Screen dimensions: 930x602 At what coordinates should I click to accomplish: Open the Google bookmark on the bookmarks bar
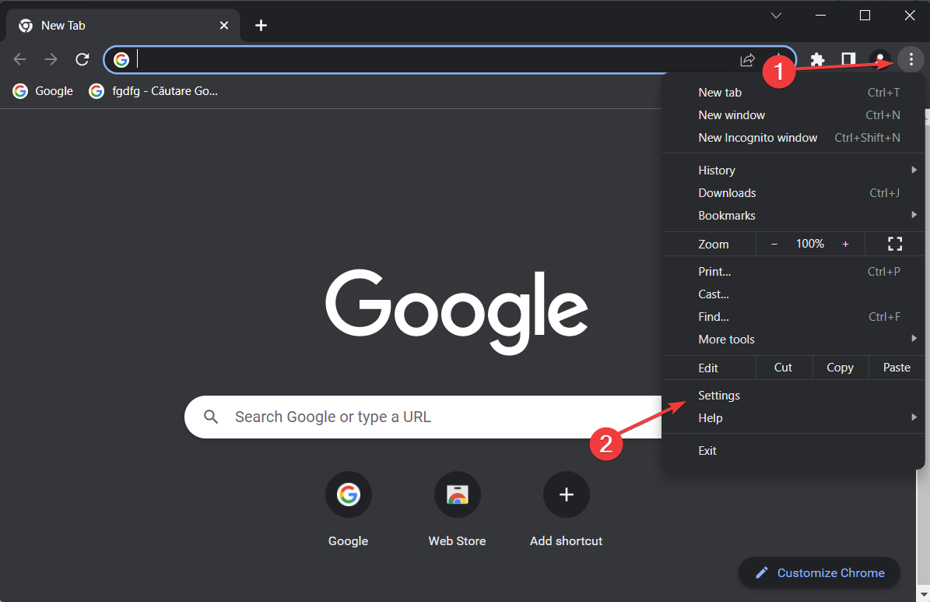42,90
